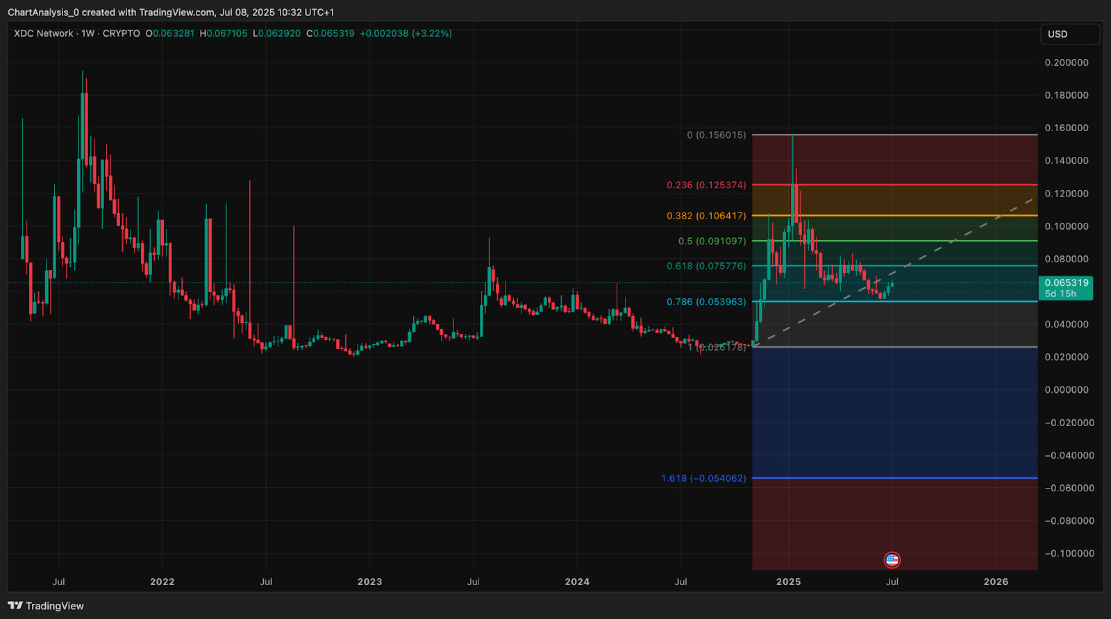Select the green 0.5 (0.091097) label
1111x619 pixels.
[x=712, y=241]
